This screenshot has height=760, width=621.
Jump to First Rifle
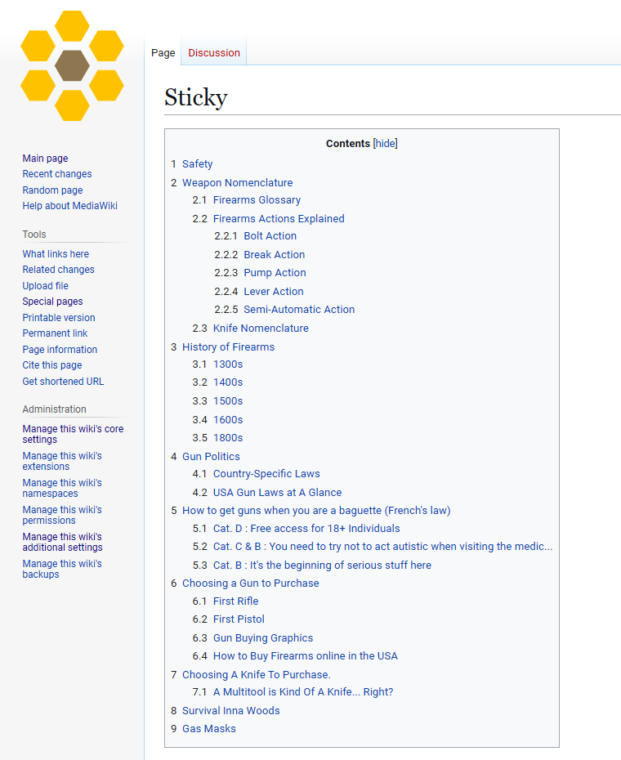(x=235, y=601)
